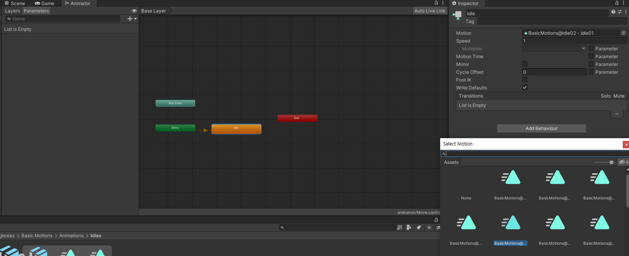Select the Any State node
629x256 pixels.
click(175, 103)
